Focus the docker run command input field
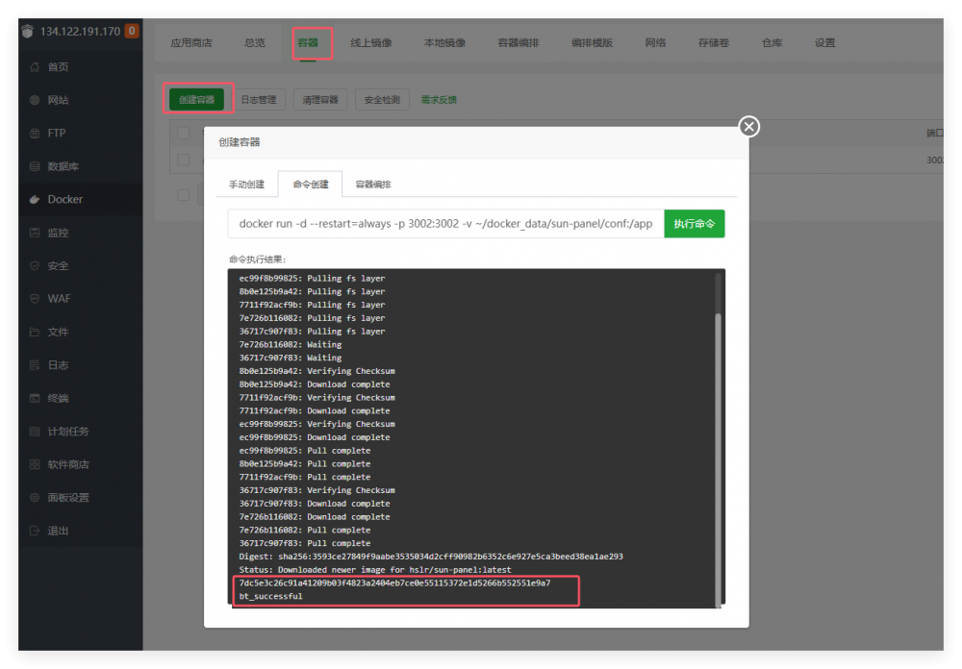 (445, 224)
